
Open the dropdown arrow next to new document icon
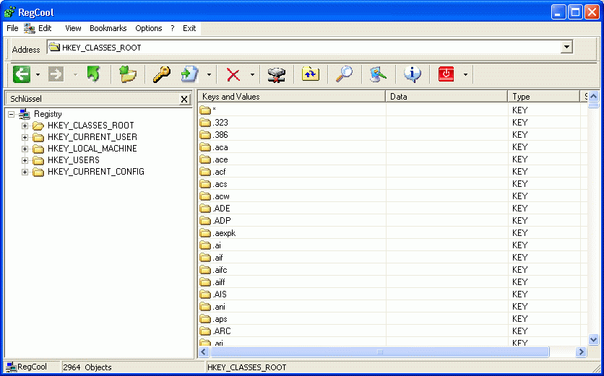click(x=209, y=74)
